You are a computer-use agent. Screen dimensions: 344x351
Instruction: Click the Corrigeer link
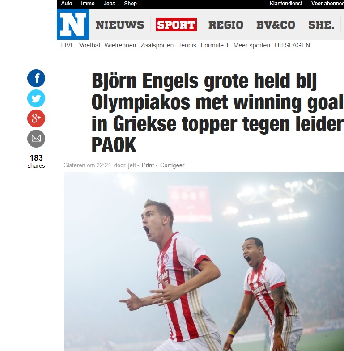click(172, 165)
